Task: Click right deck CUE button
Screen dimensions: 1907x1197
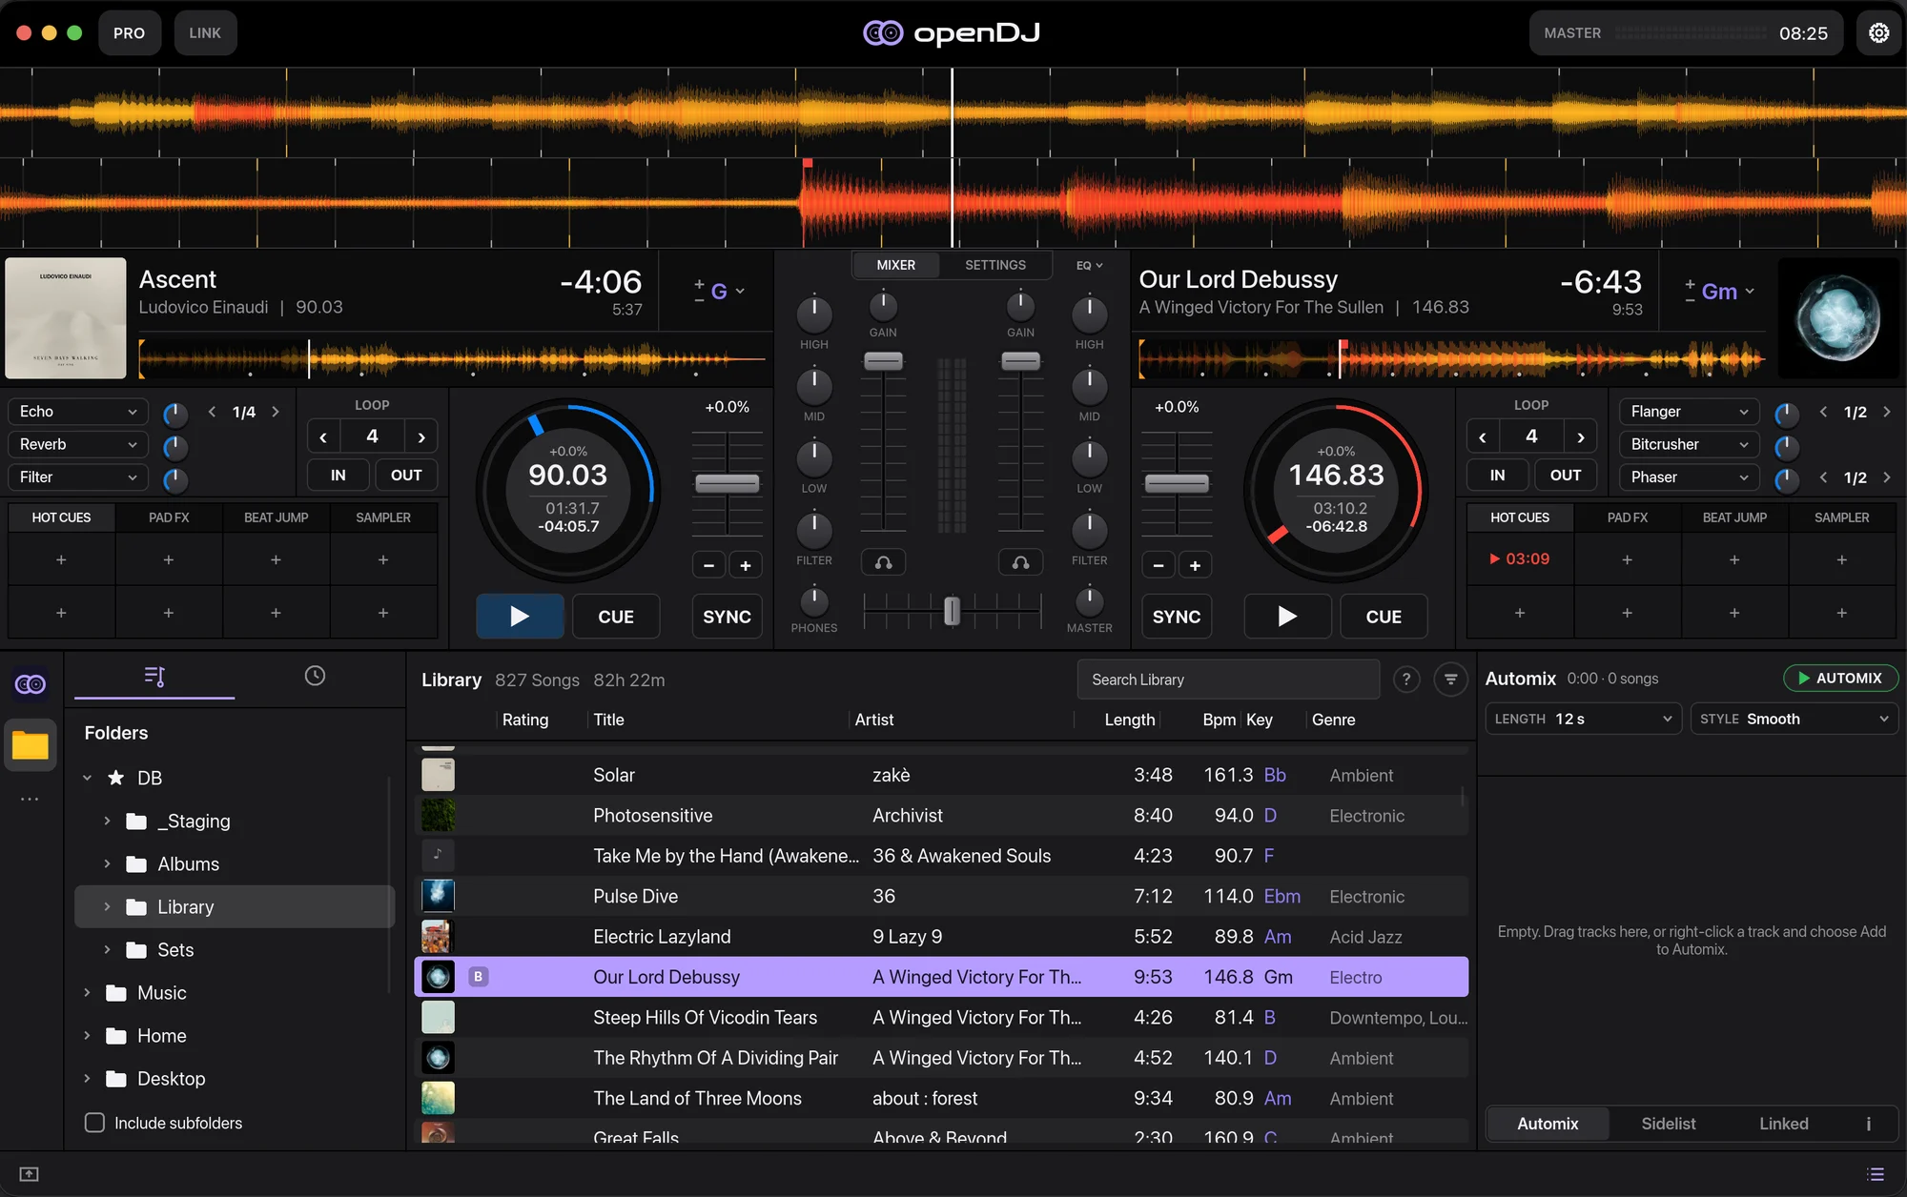Action: point(1384,617)
